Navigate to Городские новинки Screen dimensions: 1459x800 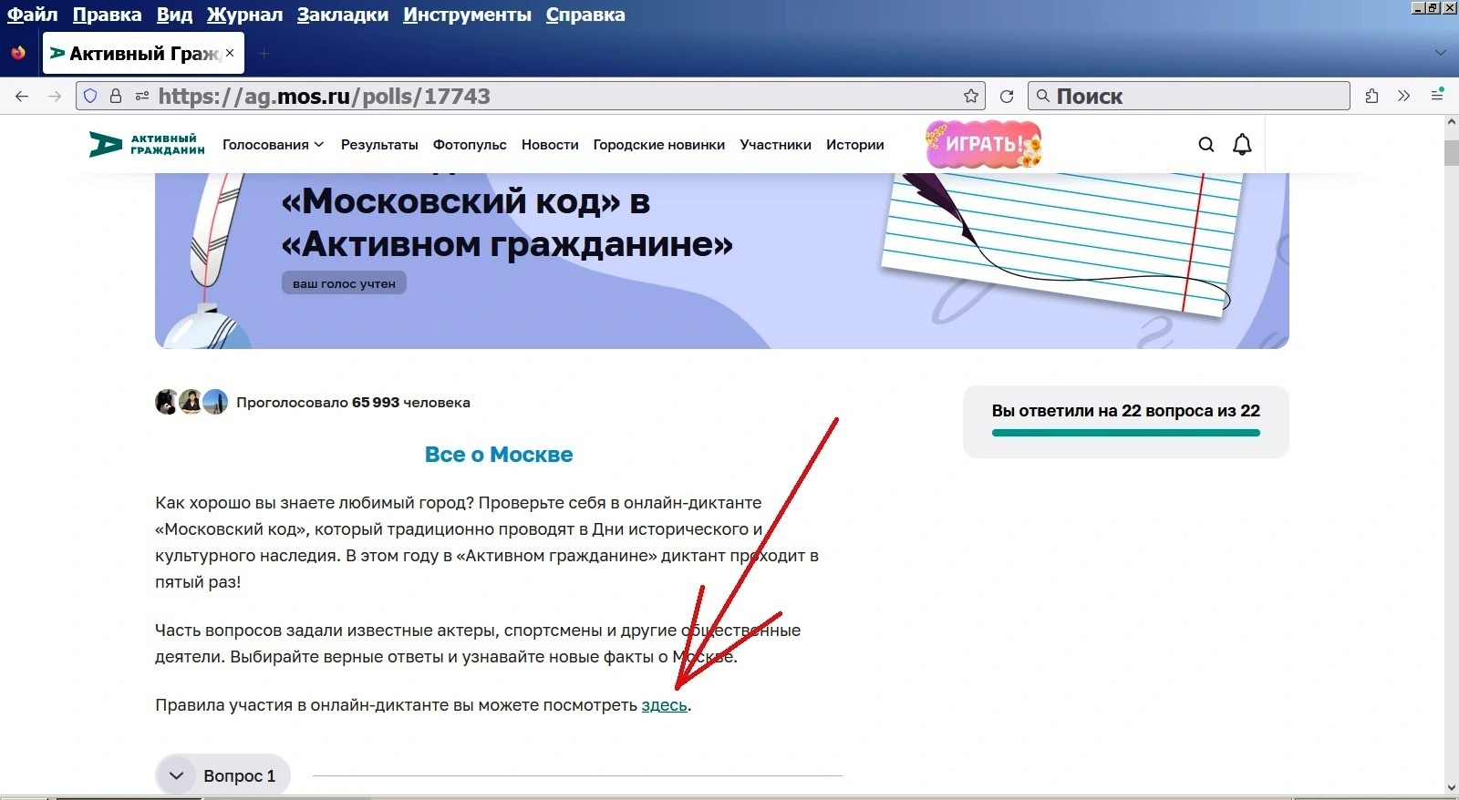click(x=659, y=144)
